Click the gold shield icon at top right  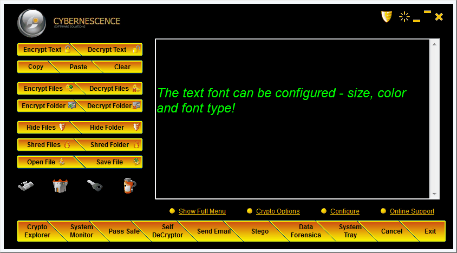387,17
